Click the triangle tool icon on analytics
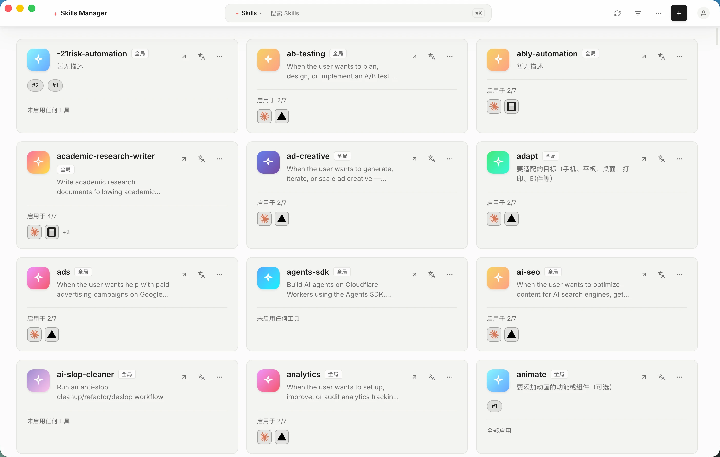Image resolution: width=720 pixels, height=457 pixels. pyautogui.click(x=282, y=437)
